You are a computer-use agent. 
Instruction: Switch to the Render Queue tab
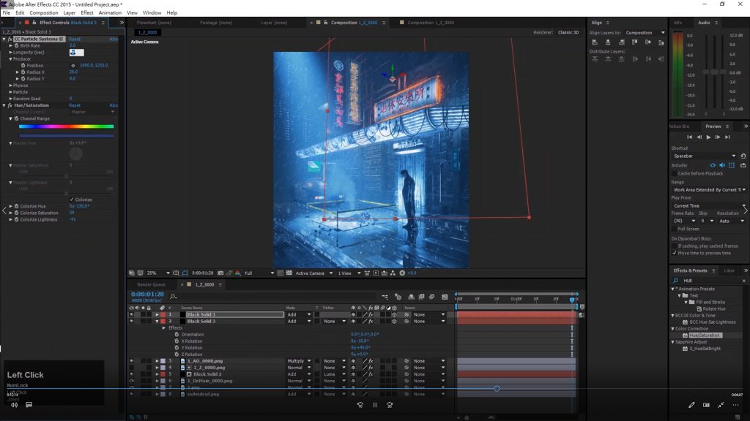point(152,284)
